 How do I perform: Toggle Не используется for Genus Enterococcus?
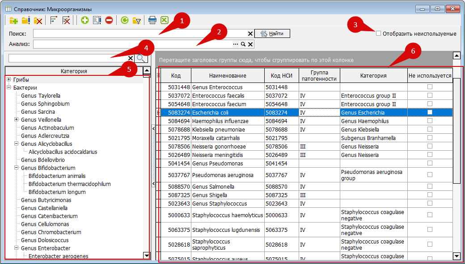(x=430, y=87)
